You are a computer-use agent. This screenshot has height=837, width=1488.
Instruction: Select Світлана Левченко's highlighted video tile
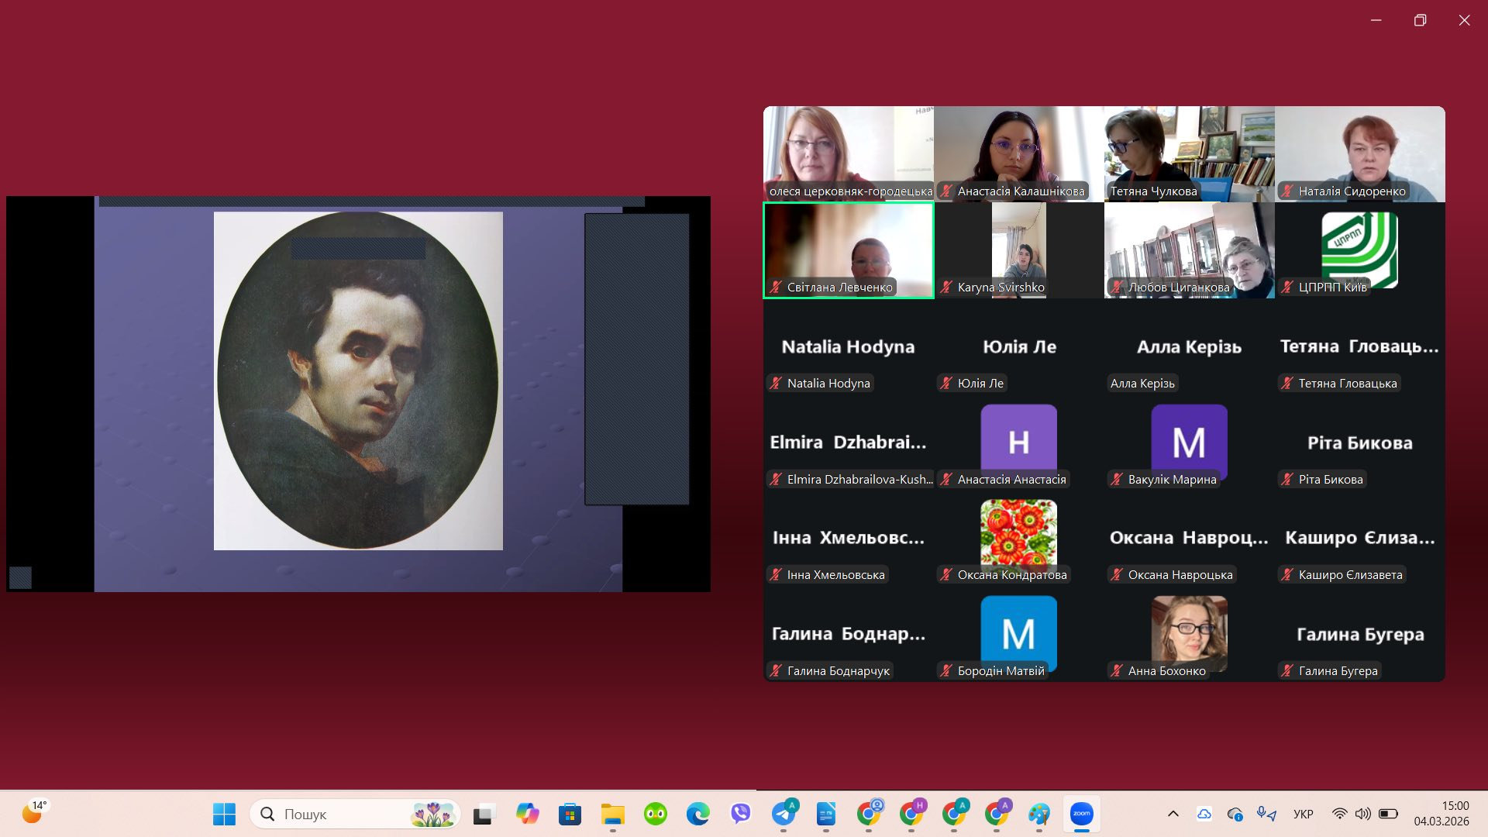click(849, 250)
